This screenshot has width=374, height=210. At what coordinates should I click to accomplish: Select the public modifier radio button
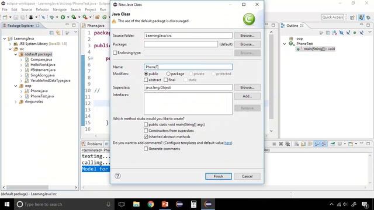coord(146,74)
